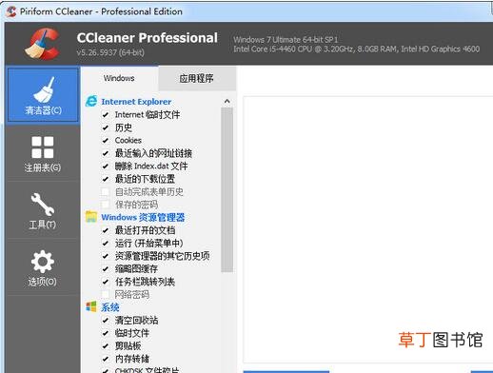Uncheck the 历史 checkbox
The width and height of the screenshot is (493, 373).
[106, 128]
